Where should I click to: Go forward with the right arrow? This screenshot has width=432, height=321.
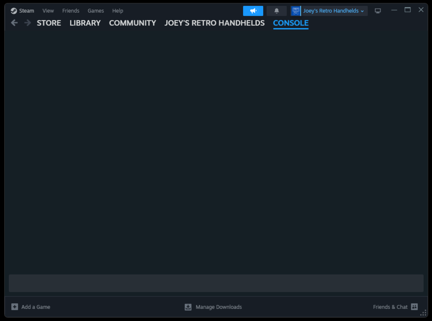(27, 23)
